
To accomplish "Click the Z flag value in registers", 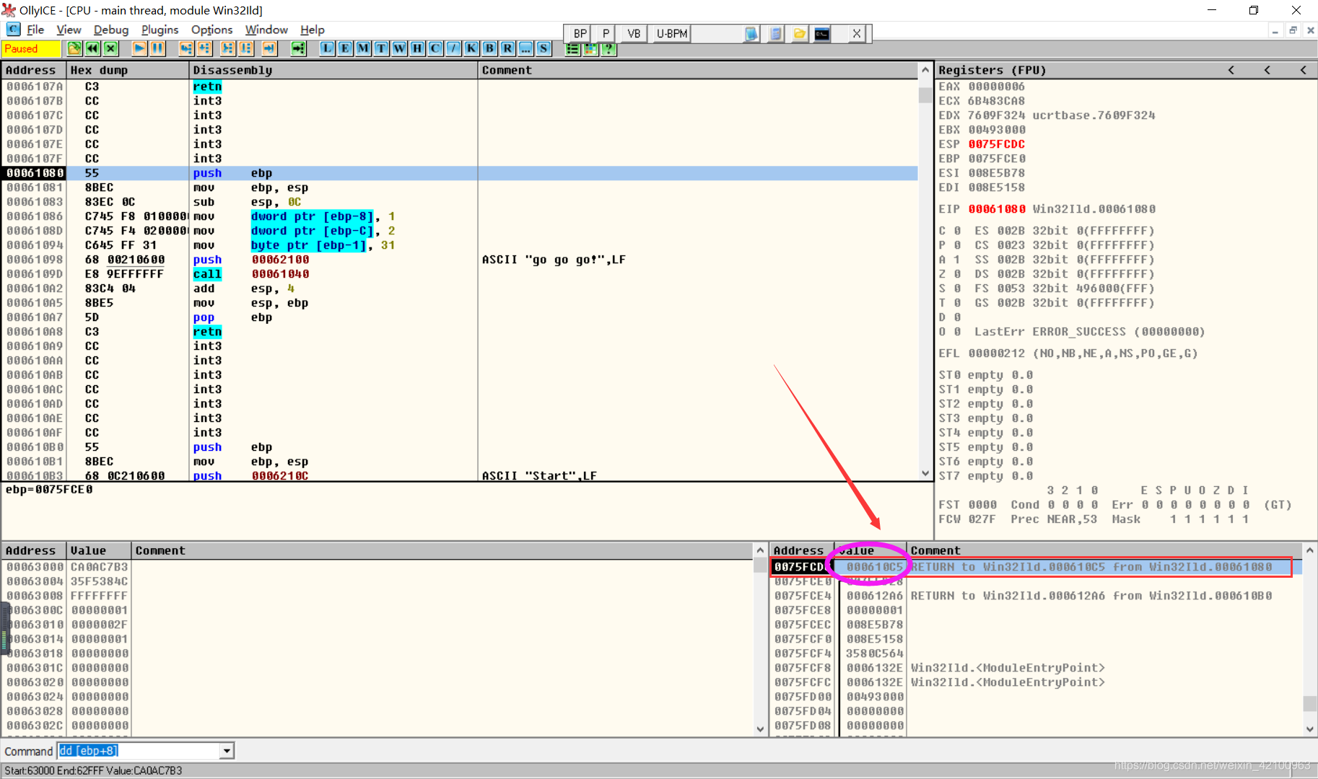I will click(957, 274).
